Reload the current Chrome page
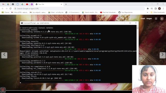Screen dimensions: 166x93 pos(10,9)
